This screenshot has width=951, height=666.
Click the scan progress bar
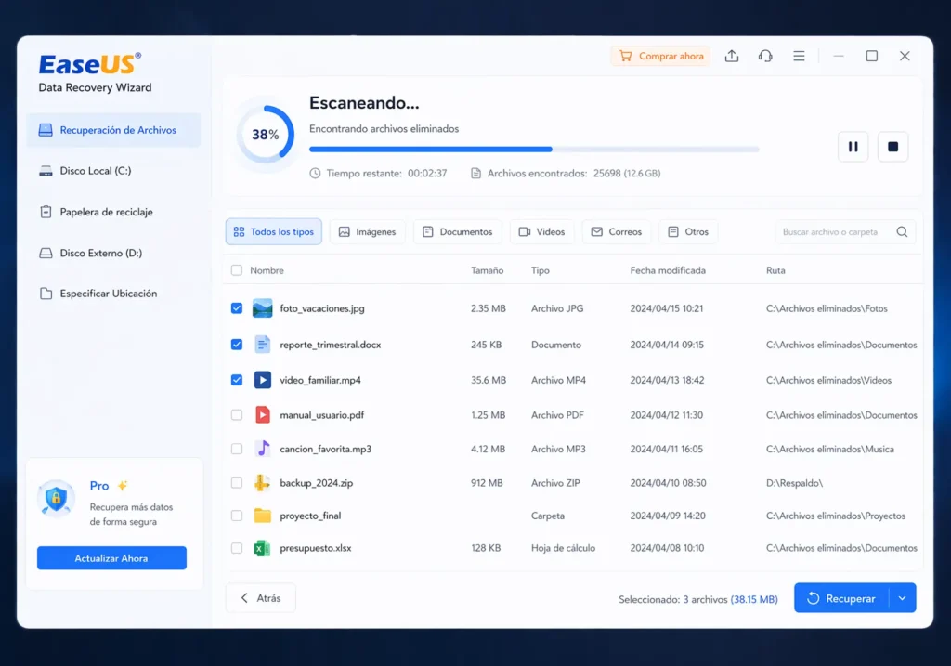(x=534, y=147)
